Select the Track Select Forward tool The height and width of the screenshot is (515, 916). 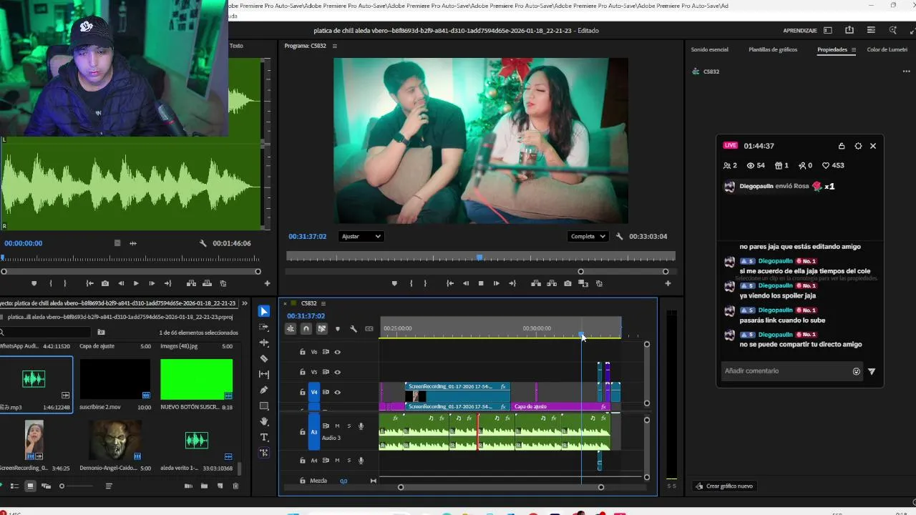click(x=264, y=327)
